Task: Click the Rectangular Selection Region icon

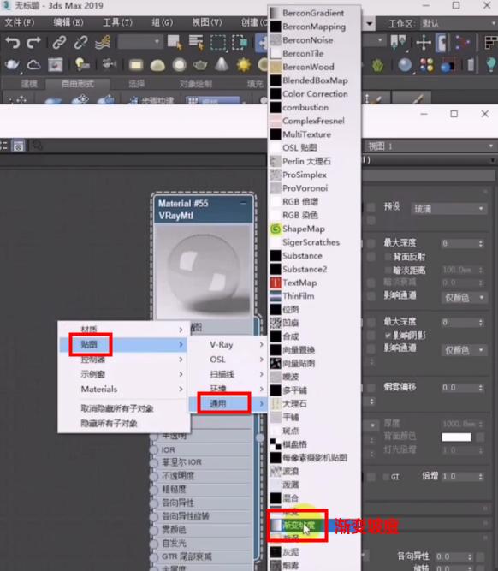Action: [x=218, y=43]
